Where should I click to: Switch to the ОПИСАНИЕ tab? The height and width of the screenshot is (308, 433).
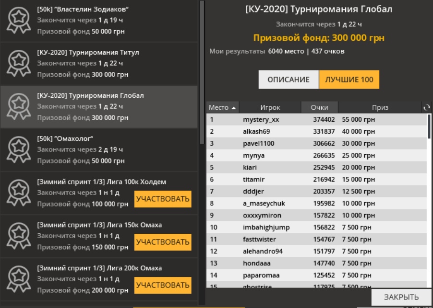(x=289, y=80)
